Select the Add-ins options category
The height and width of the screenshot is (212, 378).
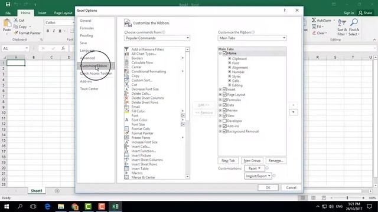coord(86,81)
